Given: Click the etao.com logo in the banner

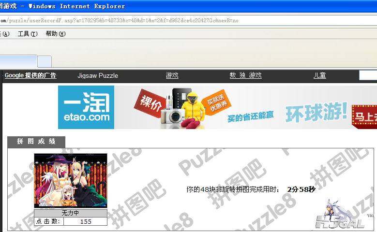Looking at the screenshot, I should pyautogui.click(x=86, y=107).
